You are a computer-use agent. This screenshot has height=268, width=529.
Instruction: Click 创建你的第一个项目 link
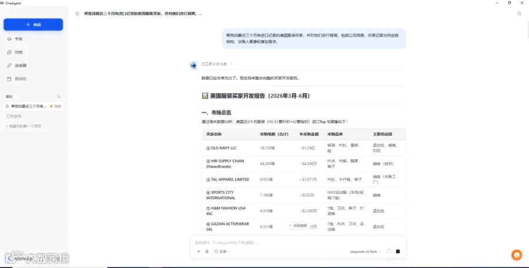pyautogui.click(x=24, y=126)
